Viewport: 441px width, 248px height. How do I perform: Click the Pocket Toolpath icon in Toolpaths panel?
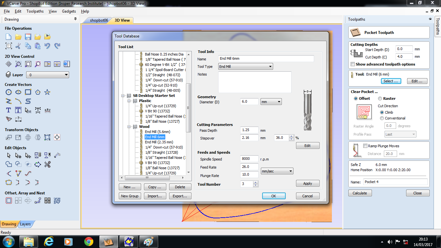[356, 32]
